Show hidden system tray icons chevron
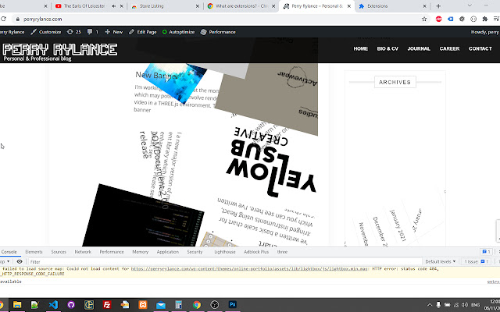The image size is (500, 312). pos(430,305)
